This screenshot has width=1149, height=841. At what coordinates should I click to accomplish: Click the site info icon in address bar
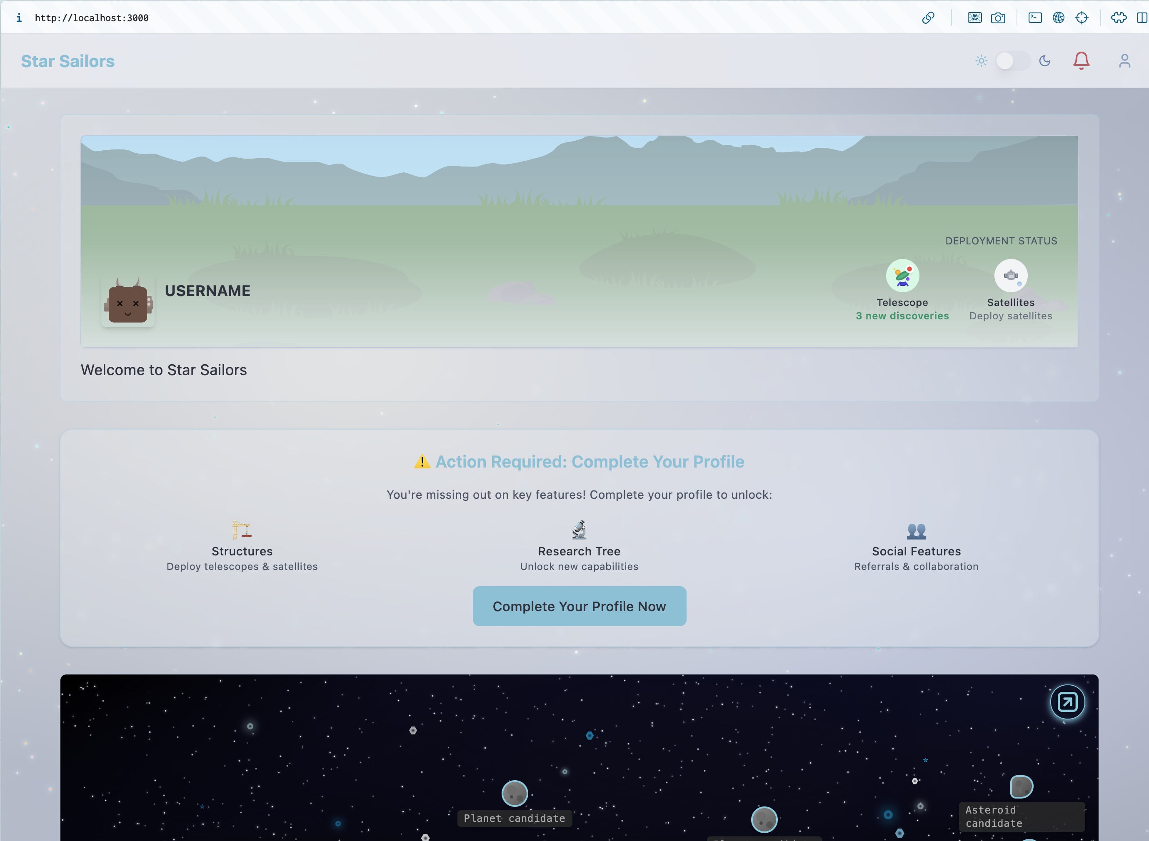(19, 18)
